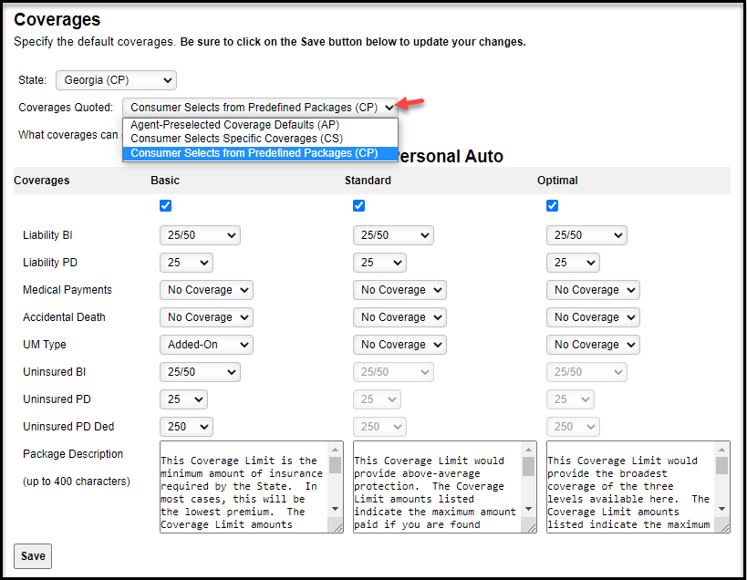Enable the Basic package checkbox
This screenshot has width=747, height=580.
click(x=165, y=205)
